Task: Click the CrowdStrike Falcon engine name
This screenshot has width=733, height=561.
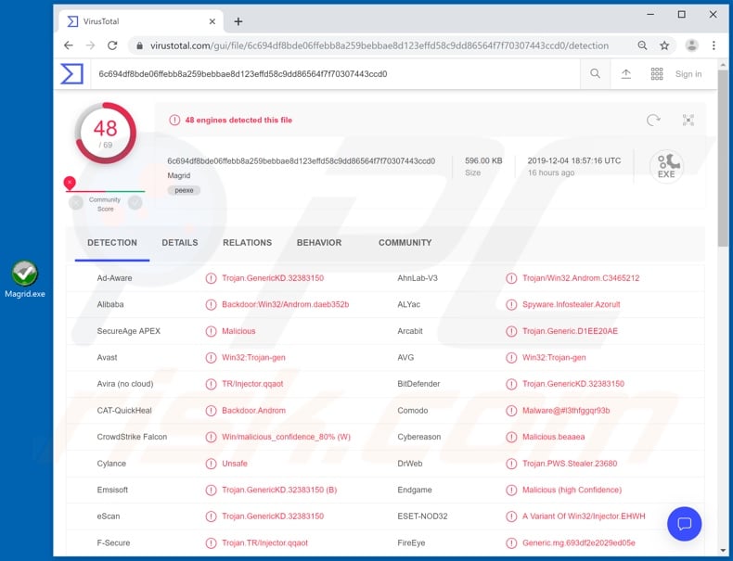Action: 132,438
